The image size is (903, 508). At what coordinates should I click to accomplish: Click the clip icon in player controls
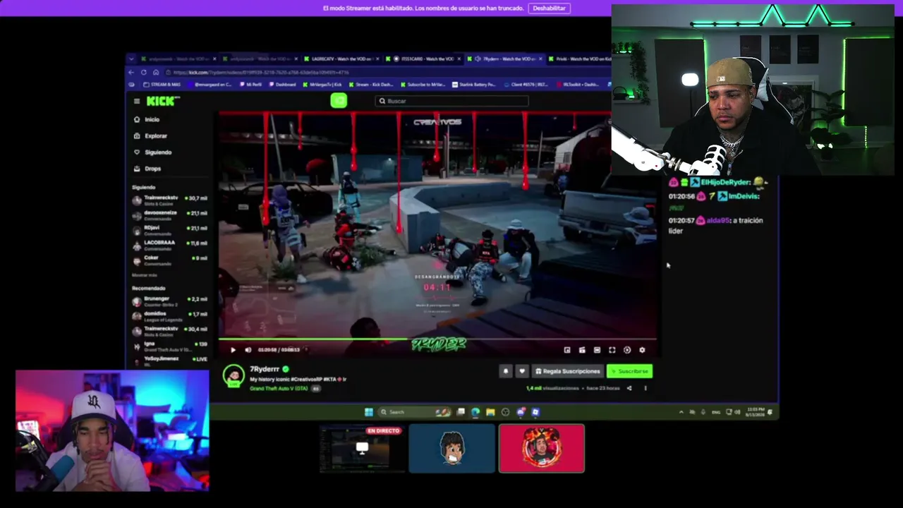pyautogui.click(x=582, y=350)
